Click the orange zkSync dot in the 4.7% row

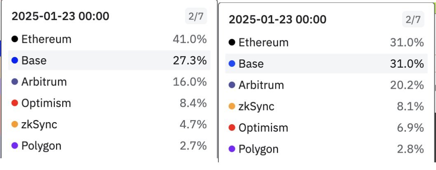15,125
